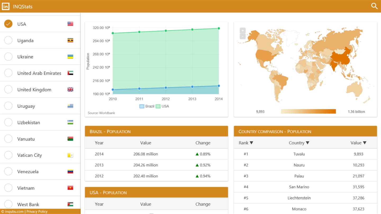Click the United Arab Emirates flag icon

click(x=70, y=73)
